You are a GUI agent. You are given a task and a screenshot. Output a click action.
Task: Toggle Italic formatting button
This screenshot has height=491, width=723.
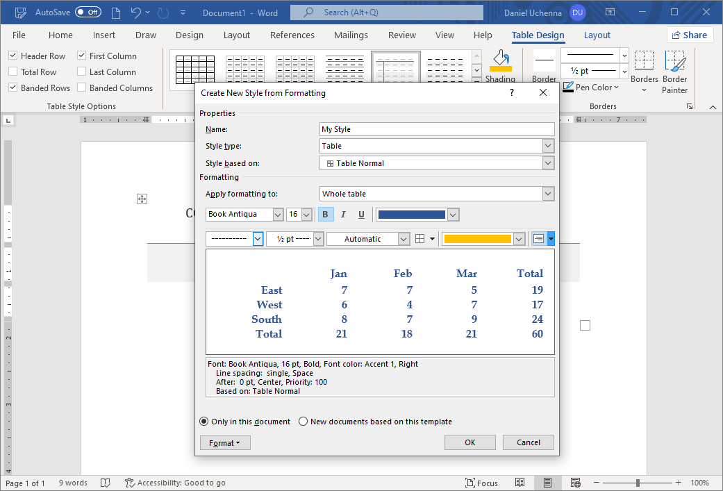pos(343,215)
